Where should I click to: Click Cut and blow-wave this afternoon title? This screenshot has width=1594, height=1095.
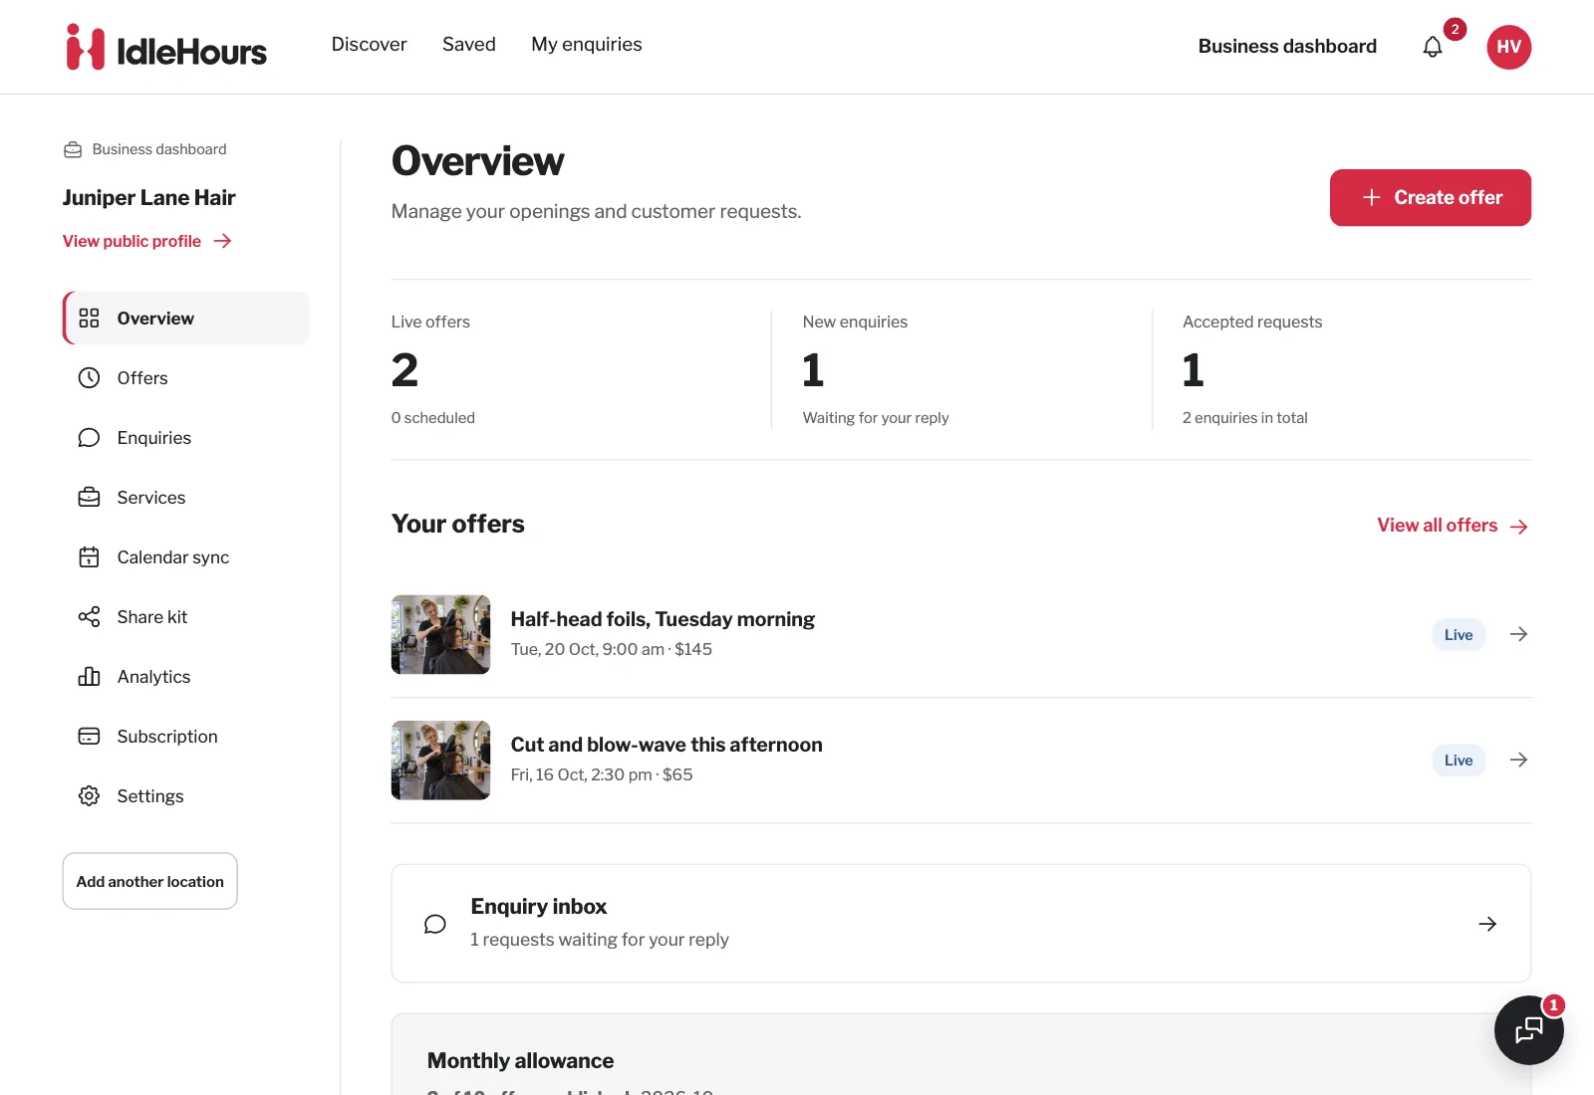click(x=666, y=745)
